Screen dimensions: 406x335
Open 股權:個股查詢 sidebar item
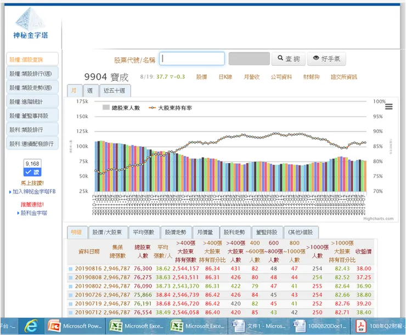(x=32, y=60)
